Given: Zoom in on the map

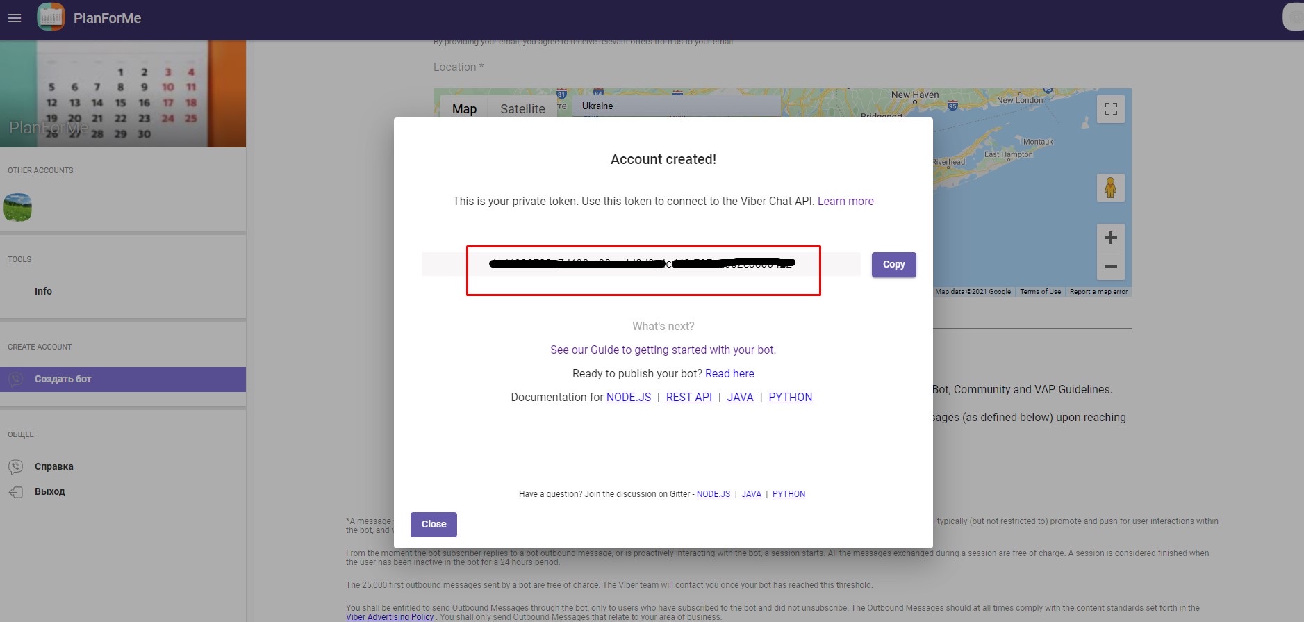Looking at the screenshot, I should click(1111, 238).
